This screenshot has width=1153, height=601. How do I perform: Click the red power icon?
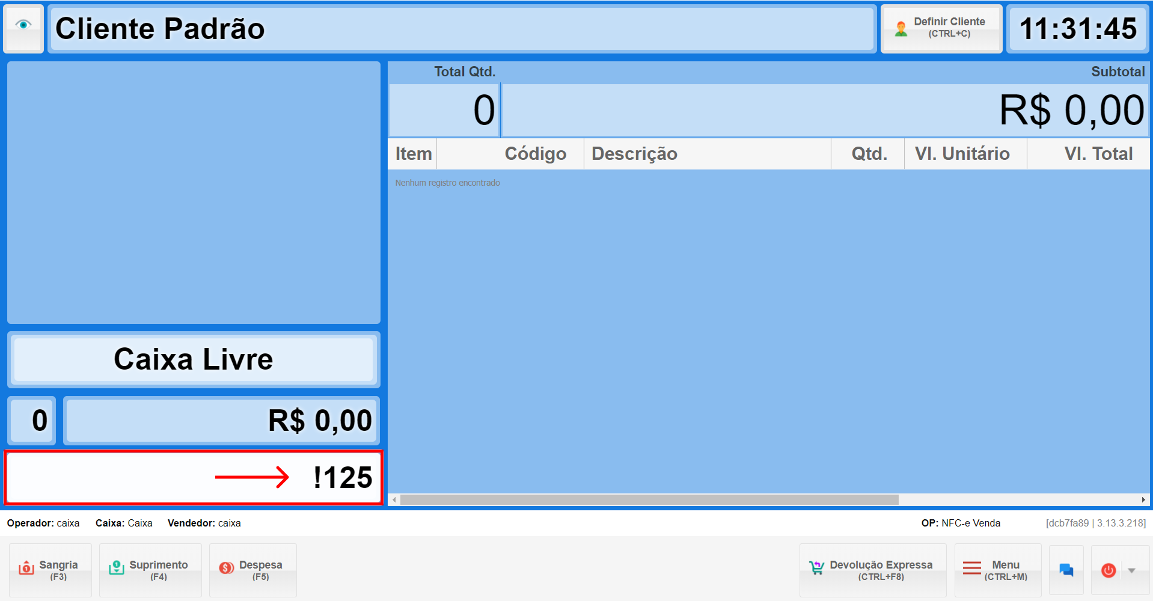click(1109, 570)
